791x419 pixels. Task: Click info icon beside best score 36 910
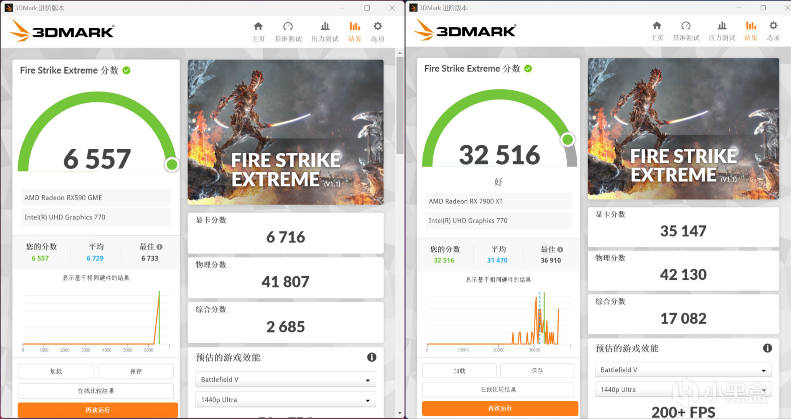click(560, 249)
